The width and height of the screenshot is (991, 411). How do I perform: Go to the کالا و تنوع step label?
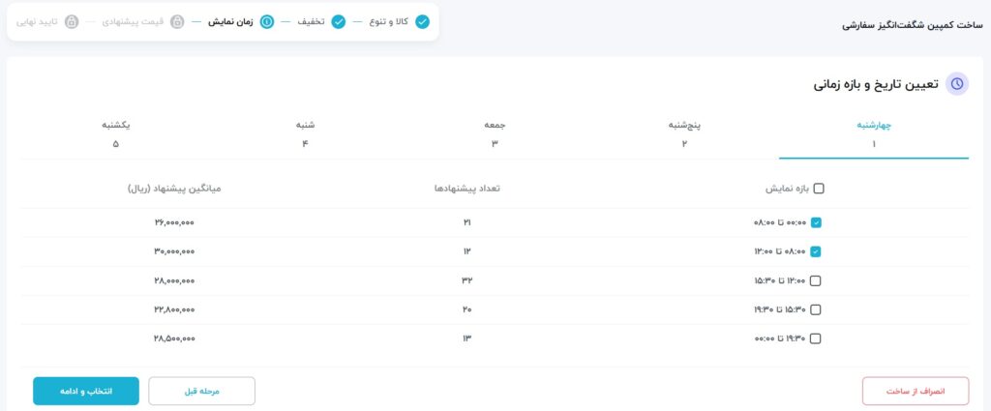pyautogui.click(x=389, y=22)
